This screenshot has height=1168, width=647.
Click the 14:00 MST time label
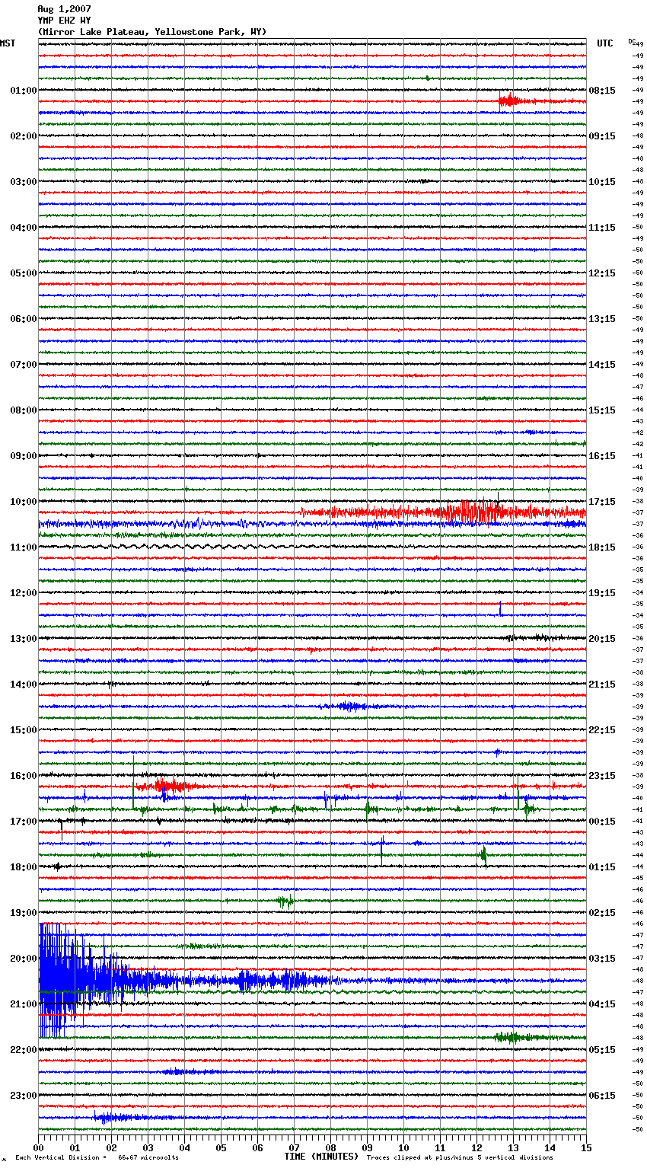coord(23,685)
